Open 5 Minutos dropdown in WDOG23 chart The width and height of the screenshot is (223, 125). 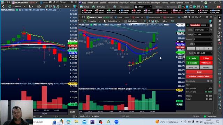(24, 6)
